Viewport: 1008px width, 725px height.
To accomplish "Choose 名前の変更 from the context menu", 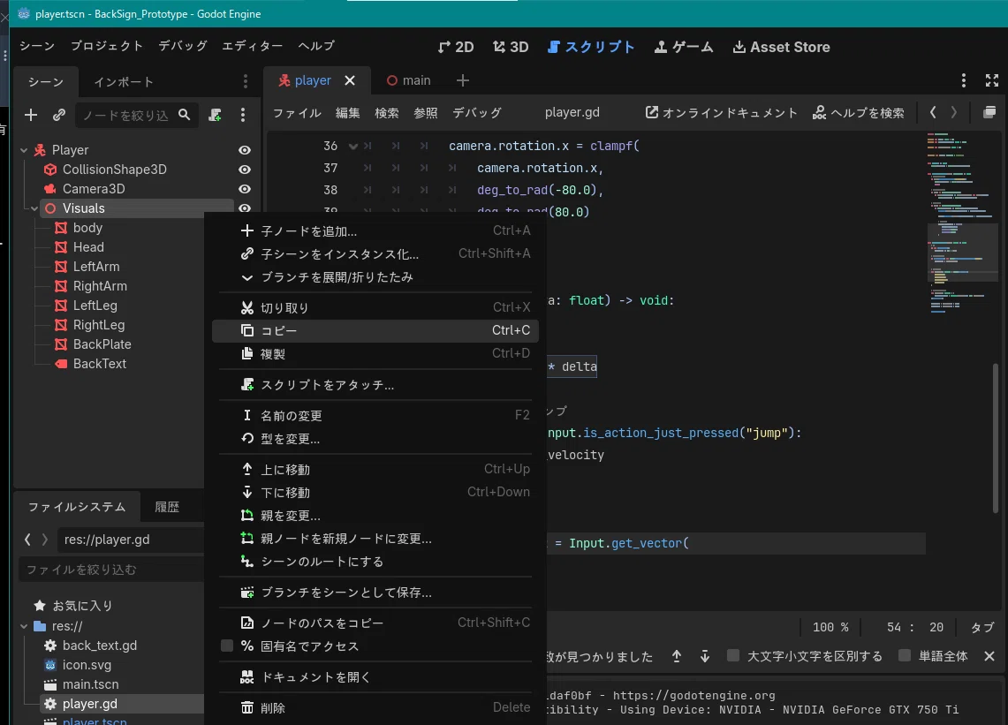I will click(376, 415).
